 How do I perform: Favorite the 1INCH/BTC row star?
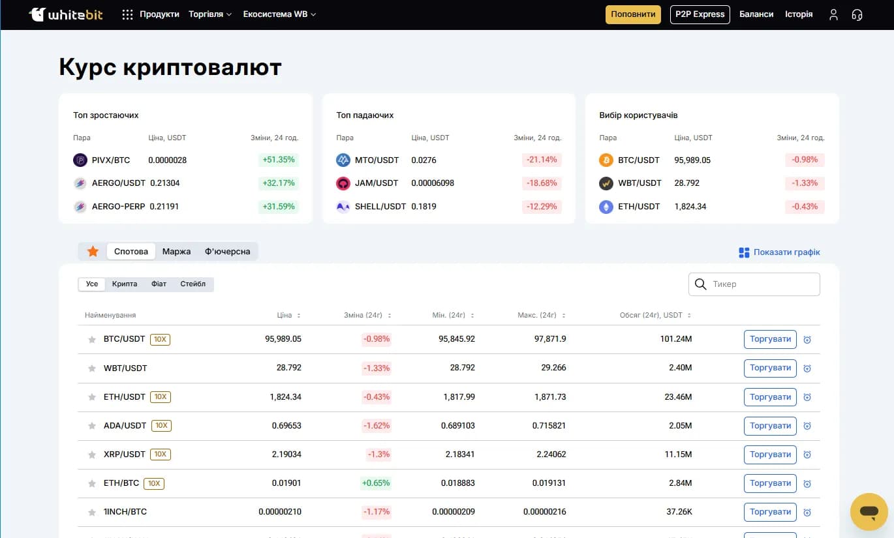pos(92,512)
